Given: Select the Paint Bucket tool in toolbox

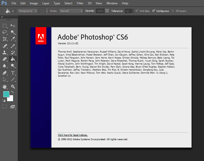Looking at the screenshot, I should (13, 59).
